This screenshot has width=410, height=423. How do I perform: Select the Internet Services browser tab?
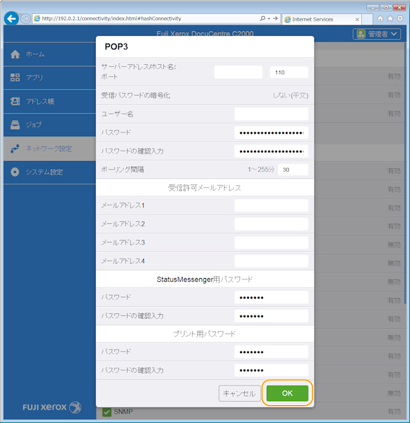click(317, 19)
